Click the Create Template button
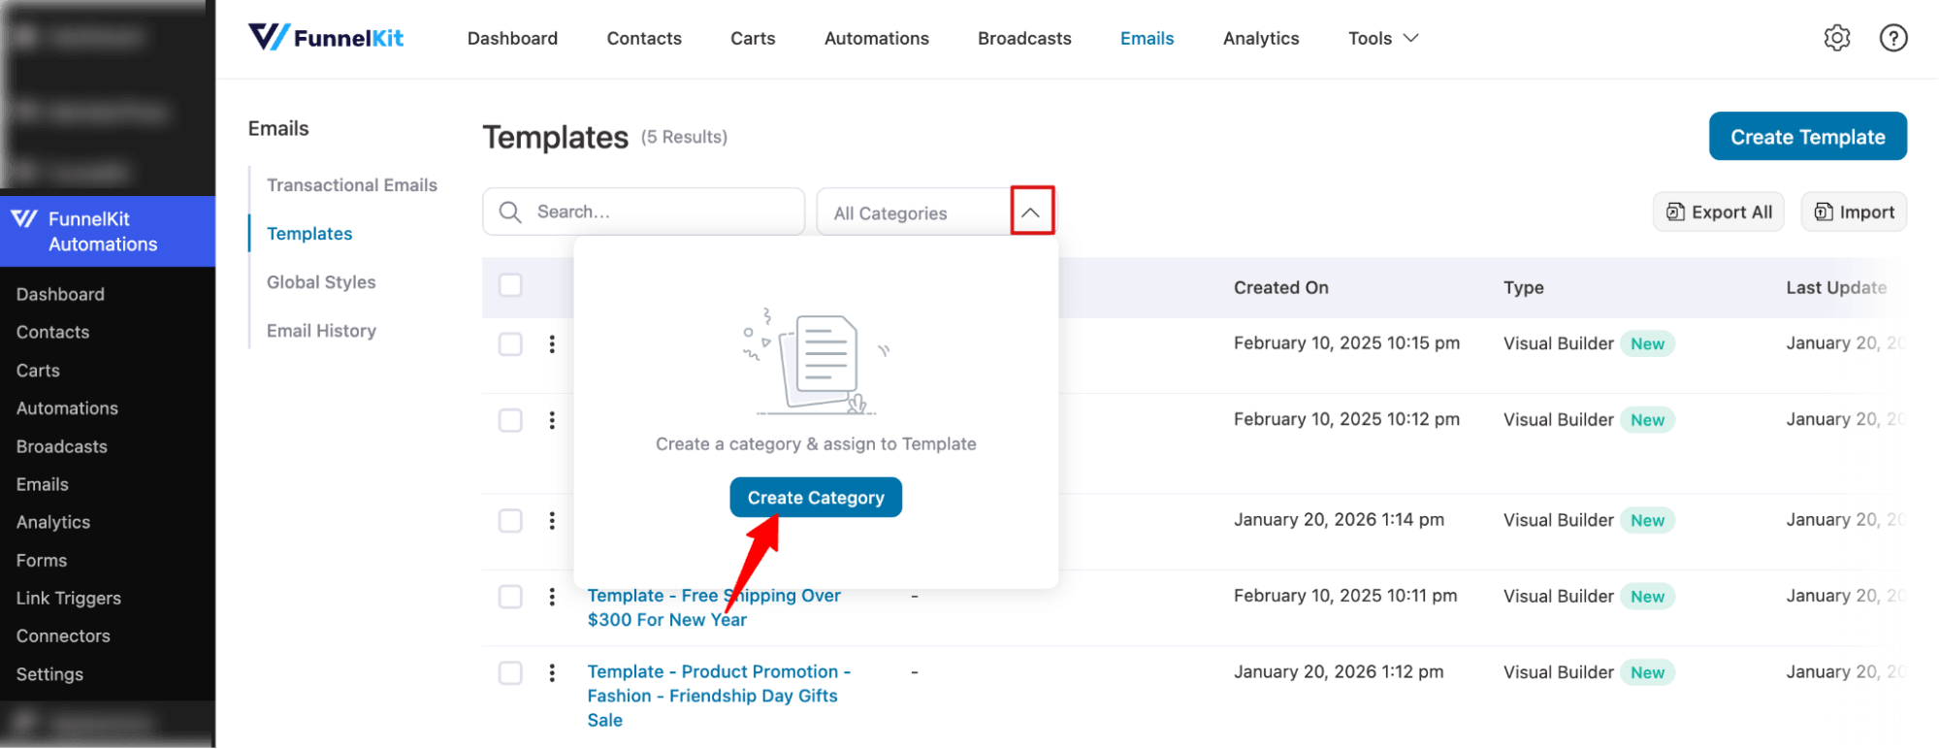The height and width of the screenshot is (749, 1939). point(1806,136)
